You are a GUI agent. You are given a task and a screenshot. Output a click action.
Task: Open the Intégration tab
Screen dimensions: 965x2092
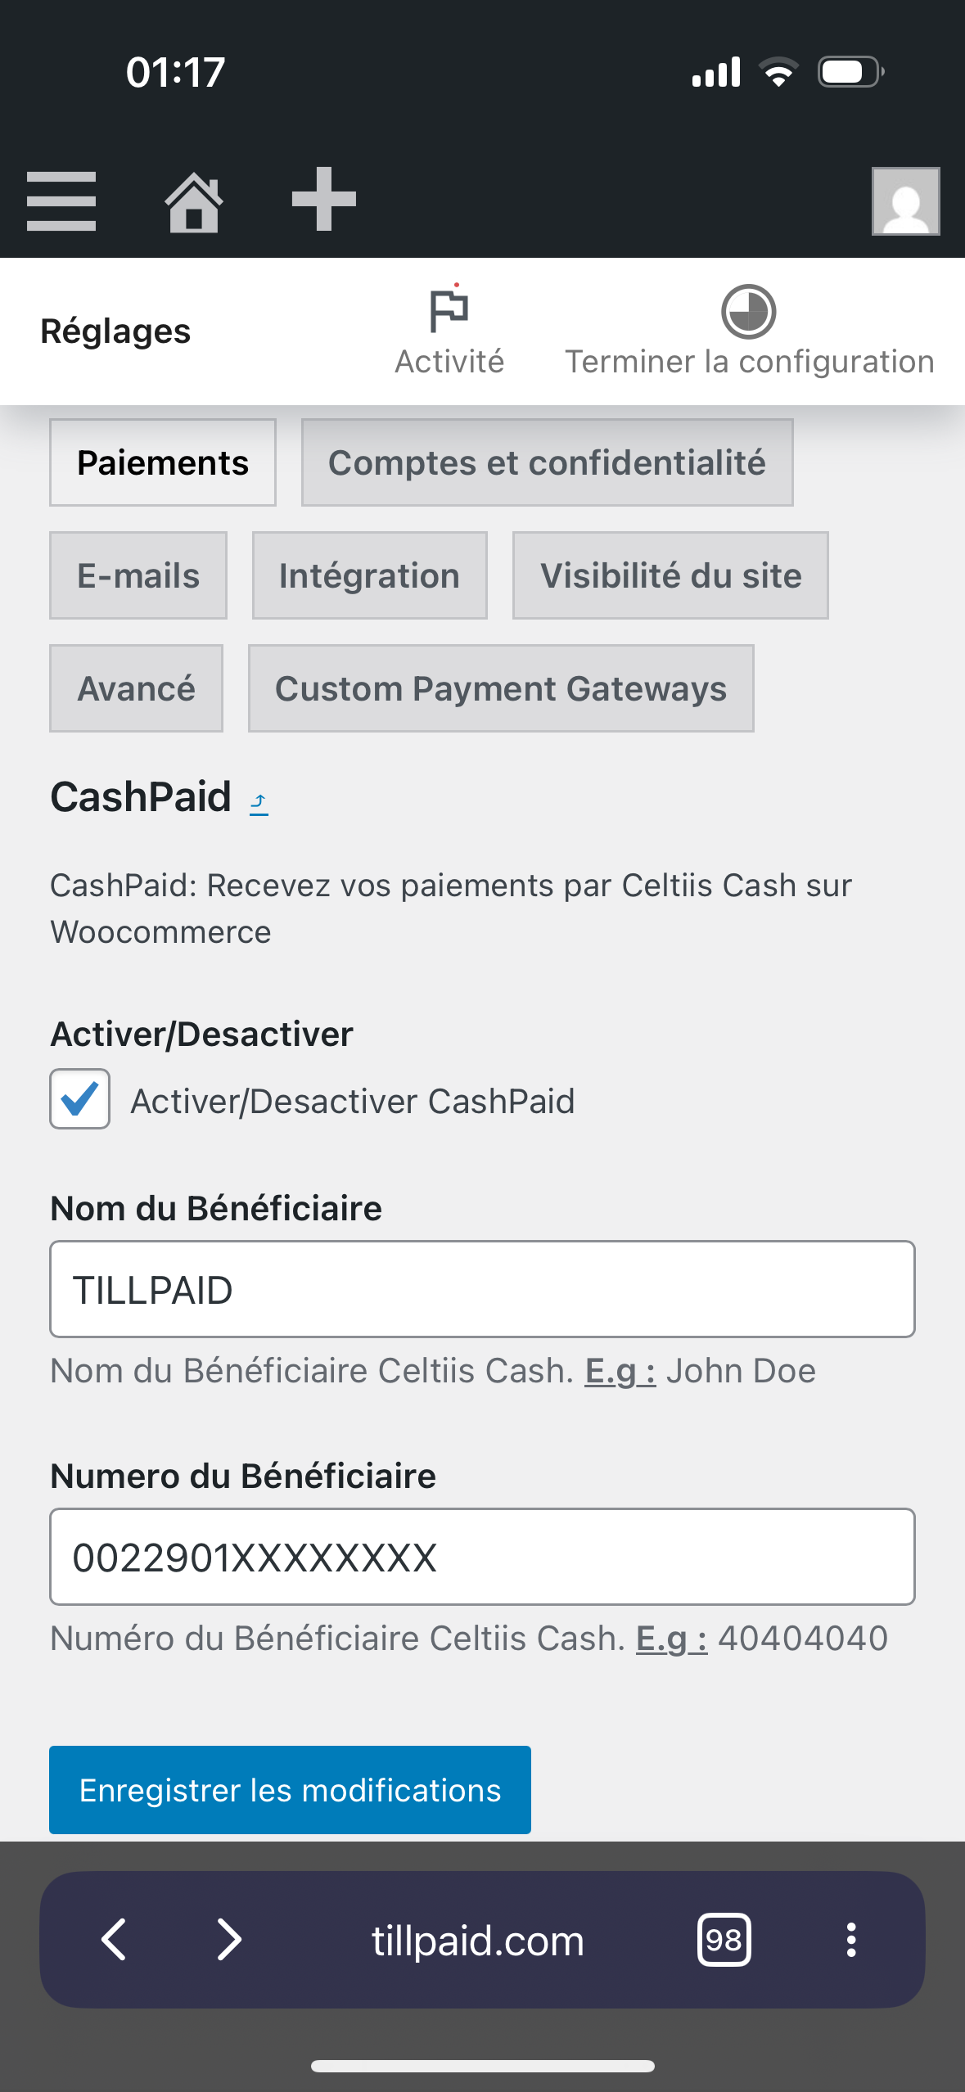(370, 575)
